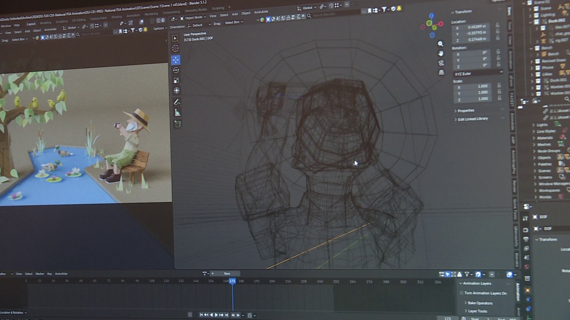Viewport: 570px width, 320px height.
Task: Click the play animation button
Action: coord(216,315)
